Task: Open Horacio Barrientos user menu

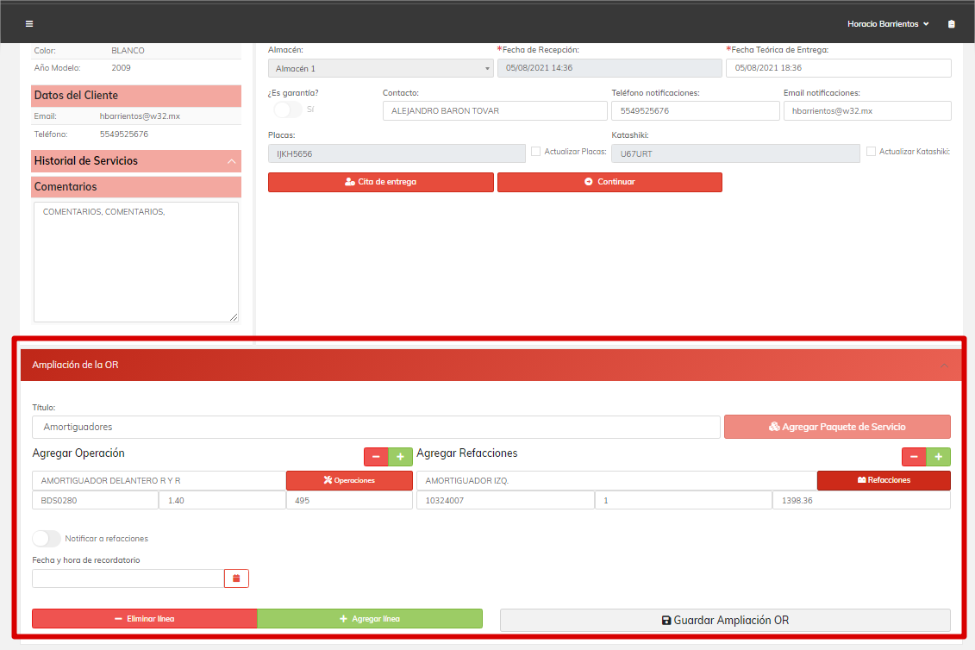Action: pyautogui.click(x=888, y=24)
